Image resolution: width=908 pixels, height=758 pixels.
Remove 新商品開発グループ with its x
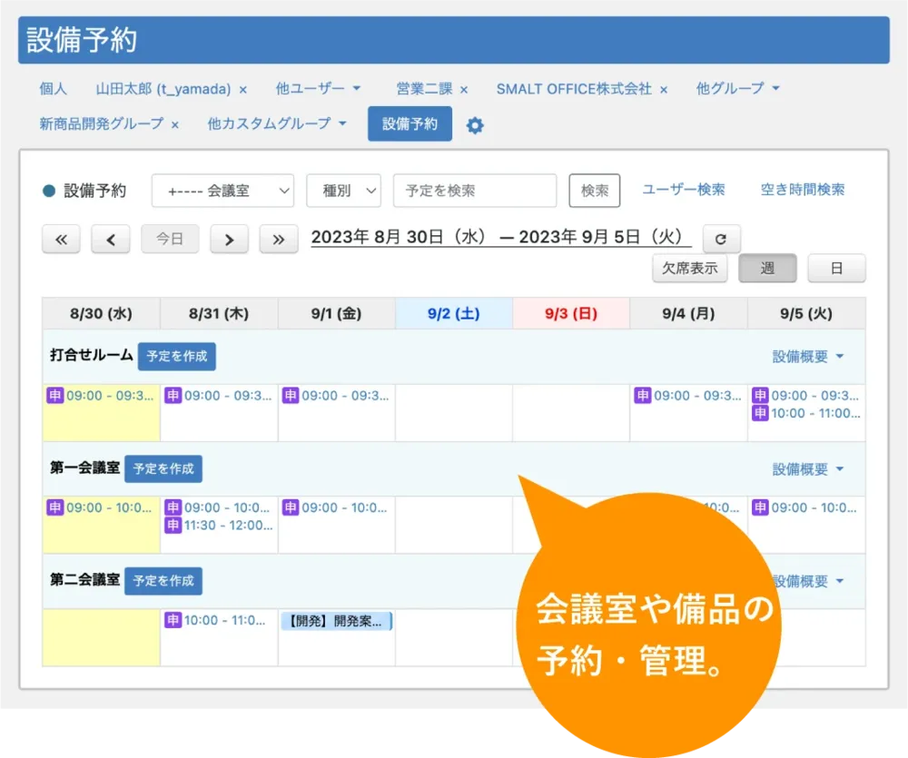(x=175, y=124)
